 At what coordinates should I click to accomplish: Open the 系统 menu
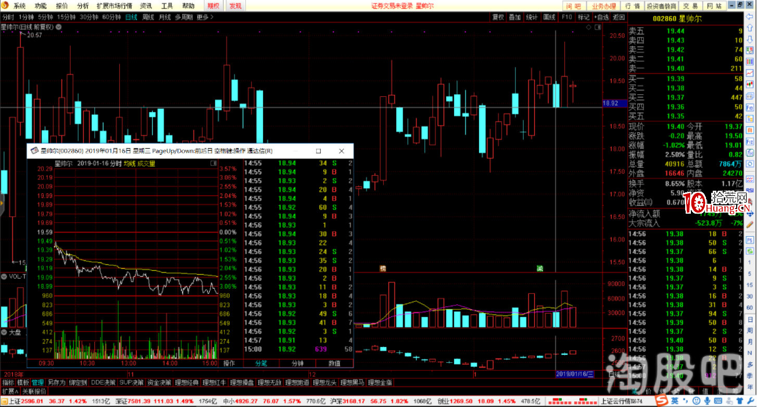point(19,6)
